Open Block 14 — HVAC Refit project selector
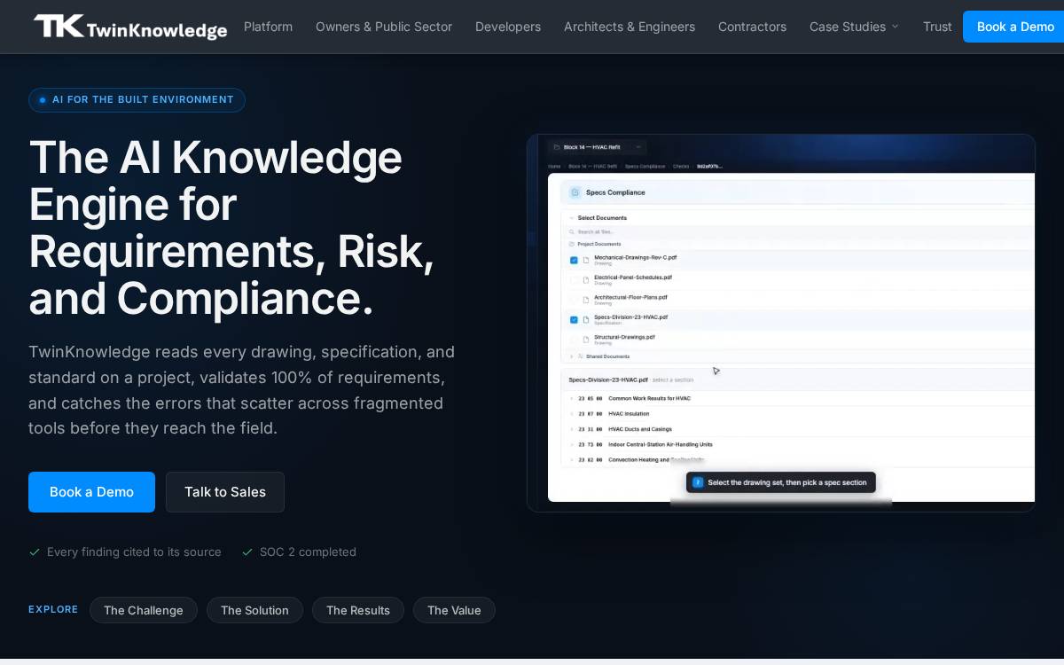This screenshot has height=665, width=1064. tap(596, 147)
